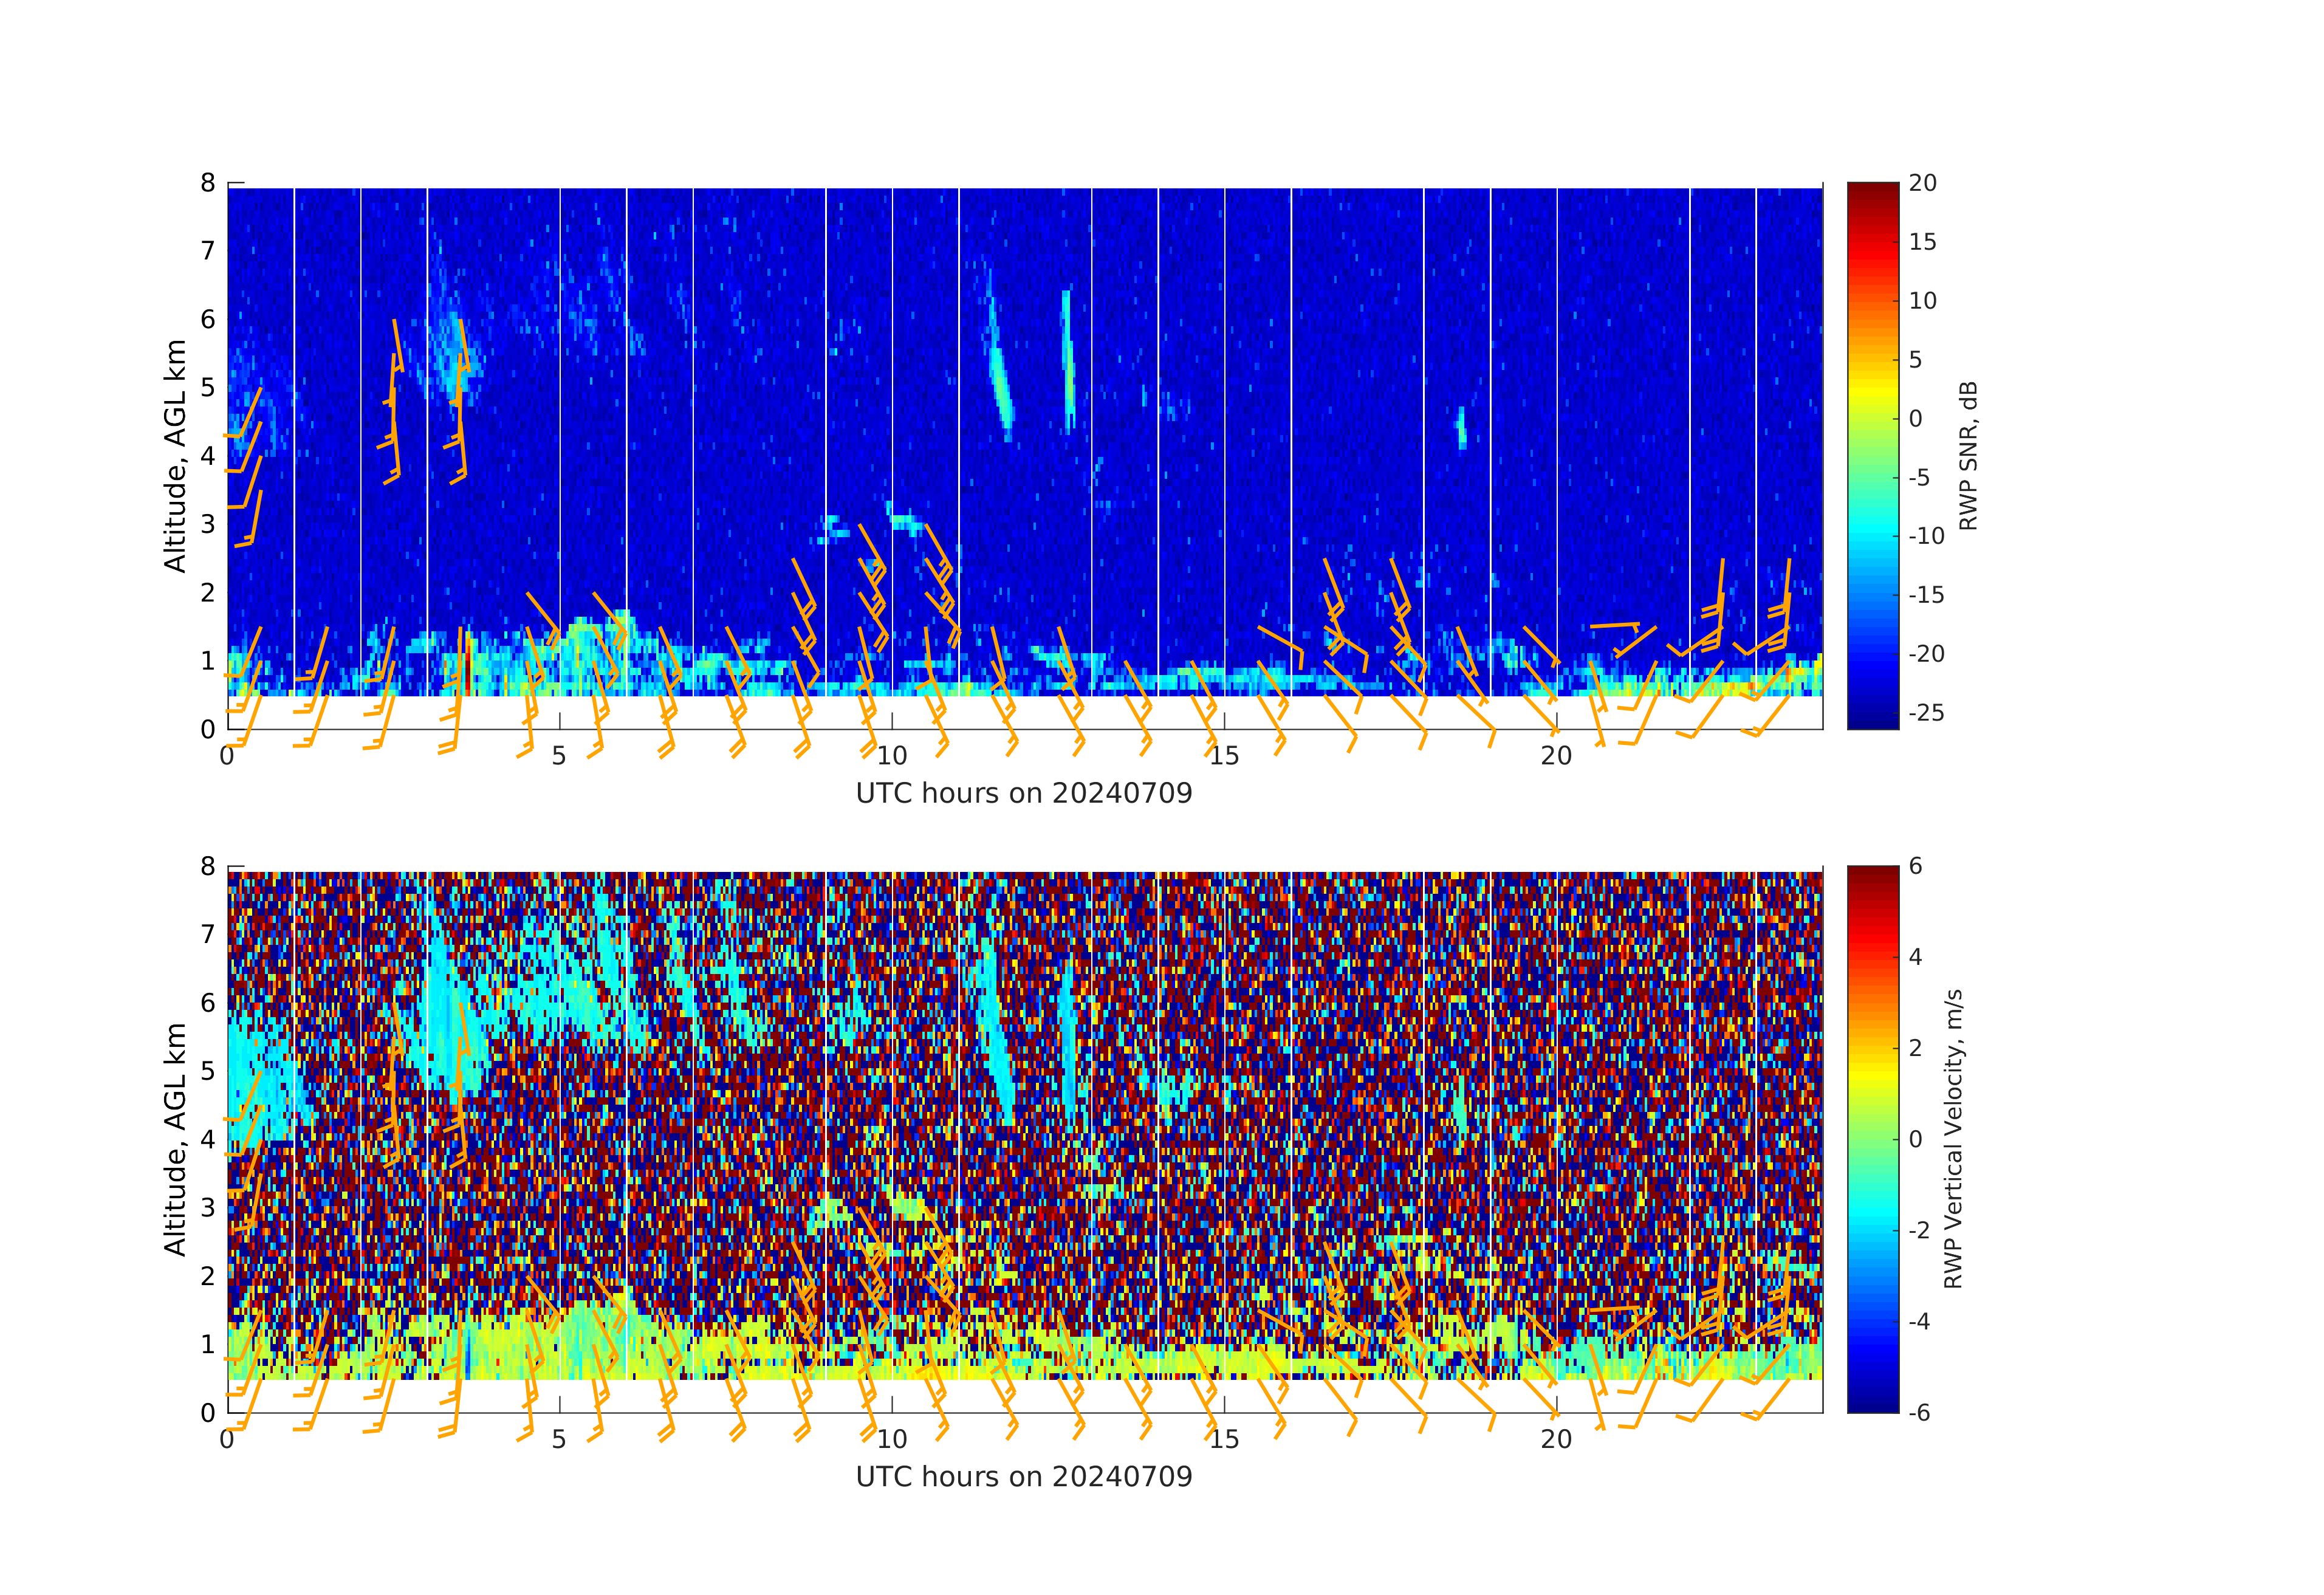The image size is (2324, 1595).
Task: Click the hour 5 tick on the bottom plot
Action: [x=559, y=1440]
